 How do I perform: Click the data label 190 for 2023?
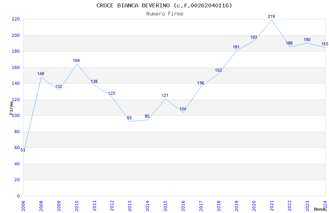307,40
